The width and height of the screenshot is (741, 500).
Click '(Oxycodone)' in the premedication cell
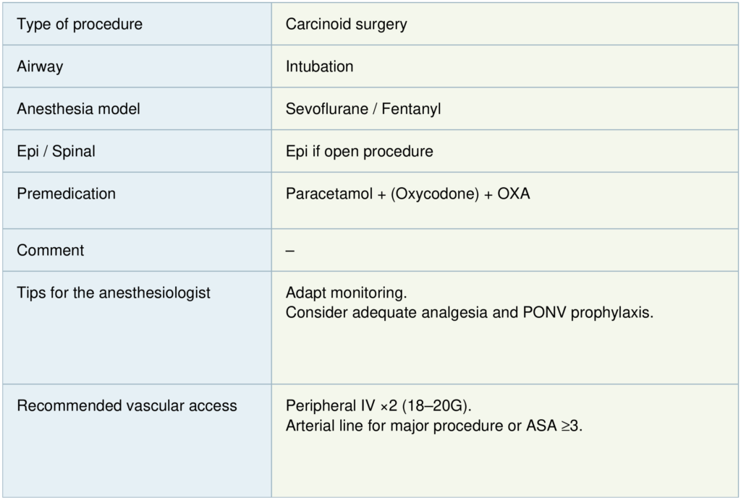point(435,194)
